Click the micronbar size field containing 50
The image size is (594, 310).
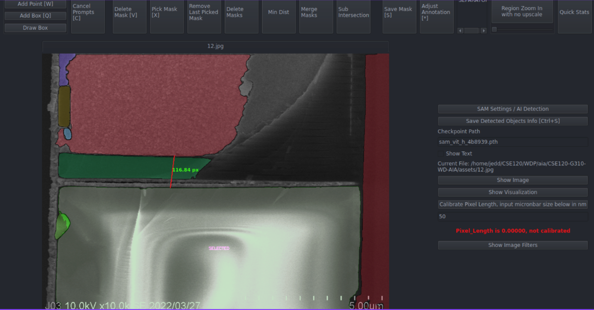click(513, 217)
